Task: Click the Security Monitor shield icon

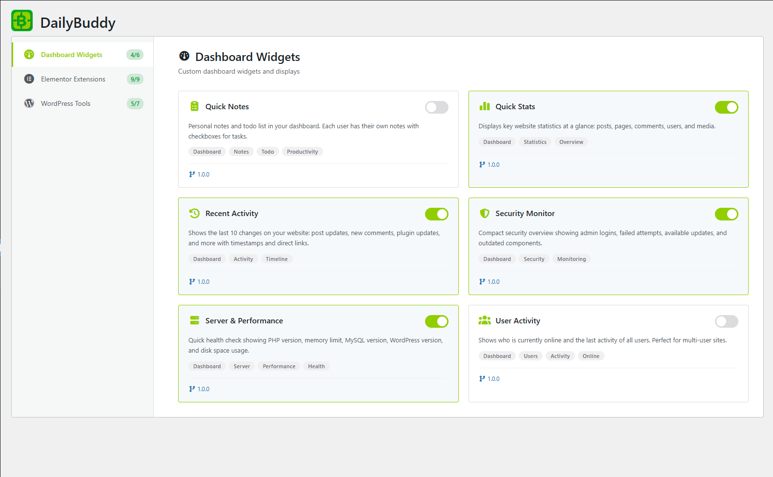Action: [484, 213]
